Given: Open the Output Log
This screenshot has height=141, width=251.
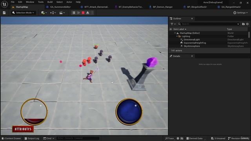Looking at the screenshot, I should point(32,138).
